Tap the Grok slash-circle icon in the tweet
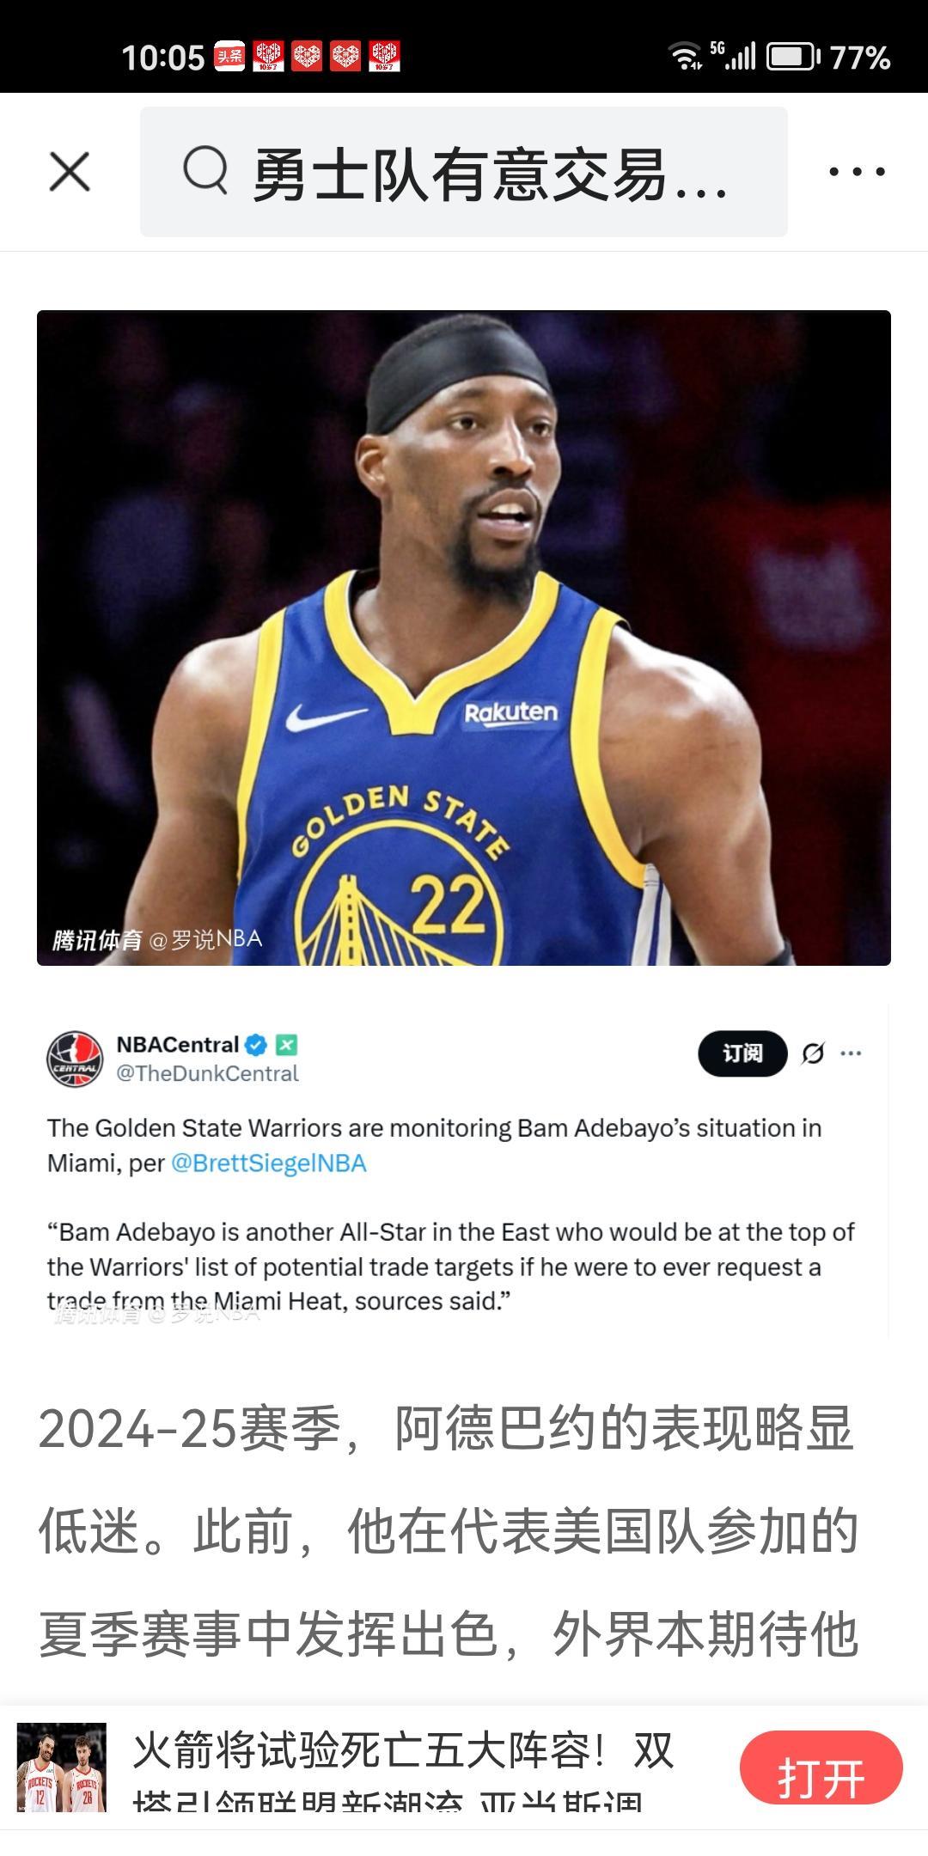The height and width of the screenshot is (1856, 928). [813, 1053]
